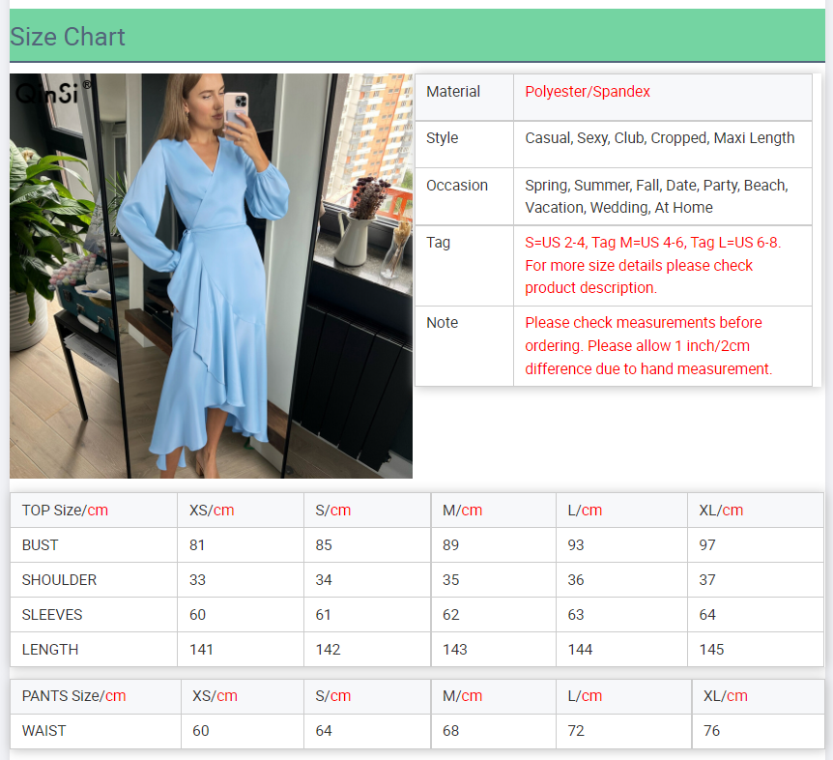Select the WAIST row label
The height and width of the screenshot is (760, 833).
pos(44,731)
